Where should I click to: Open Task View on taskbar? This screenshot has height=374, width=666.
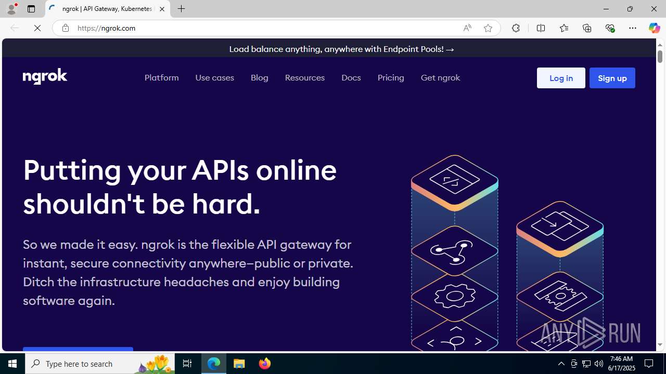coord(187,364)
